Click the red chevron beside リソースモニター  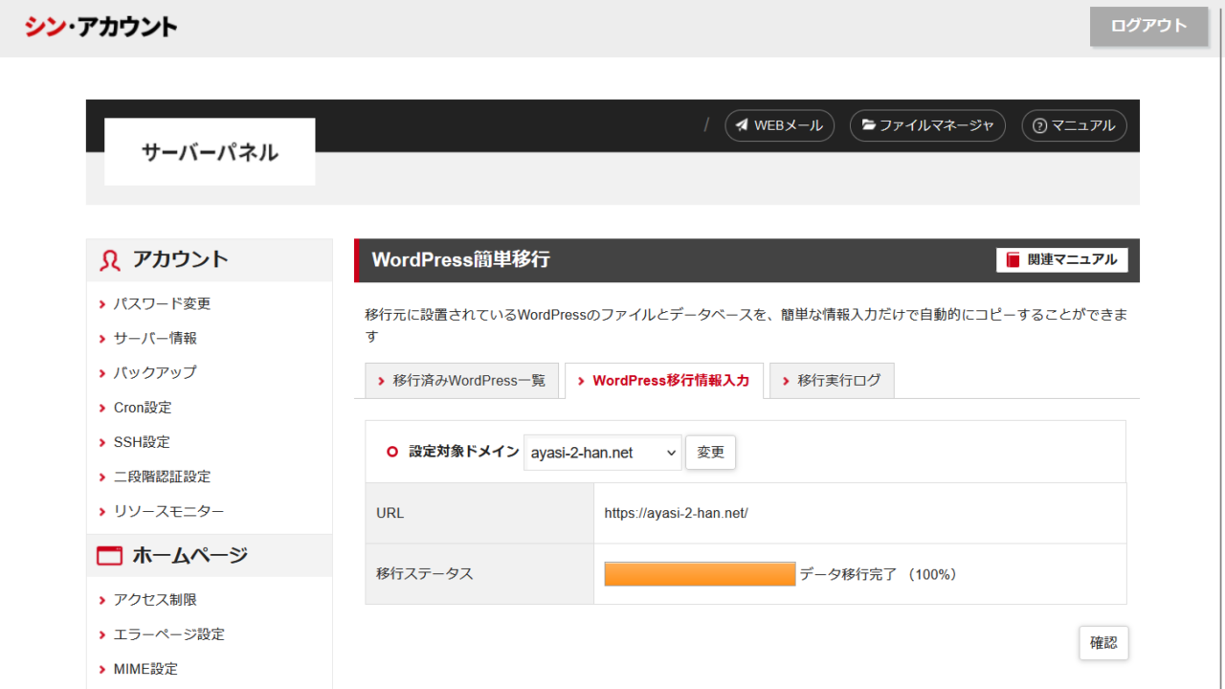(x=102, y=512)
